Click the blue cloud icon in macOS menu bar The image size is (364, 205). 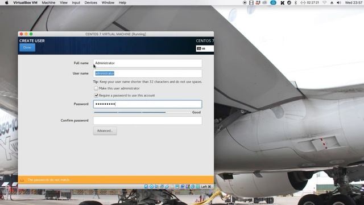tap(273, 2)
